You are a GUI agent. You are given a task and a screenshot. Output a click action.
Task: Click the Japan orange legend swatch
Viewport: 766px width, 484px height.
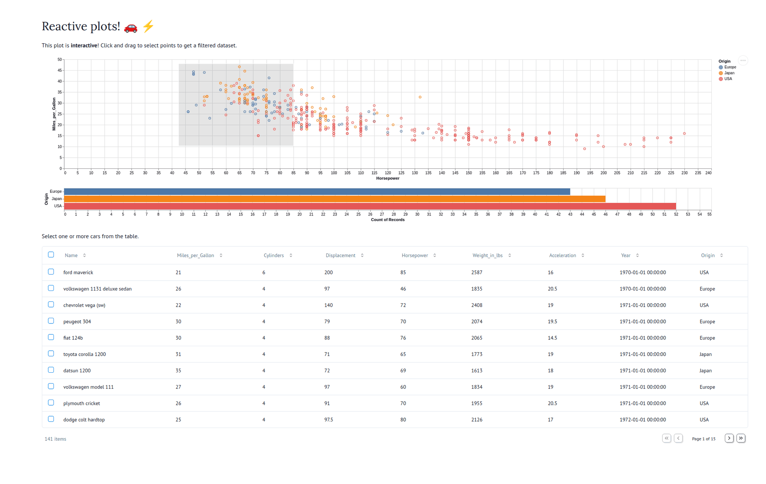click(x=721, y=73)
